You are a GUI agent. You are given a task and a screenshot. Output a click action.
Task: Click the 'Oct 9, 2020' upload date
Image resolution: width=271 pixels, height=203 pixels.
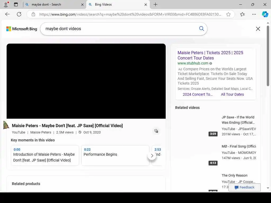pyautogui.click(x=92, y=132)
